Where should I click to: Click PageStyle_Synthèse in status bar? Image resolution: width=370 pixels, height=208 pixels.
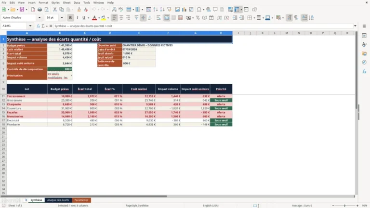click(x=137, y=206)
